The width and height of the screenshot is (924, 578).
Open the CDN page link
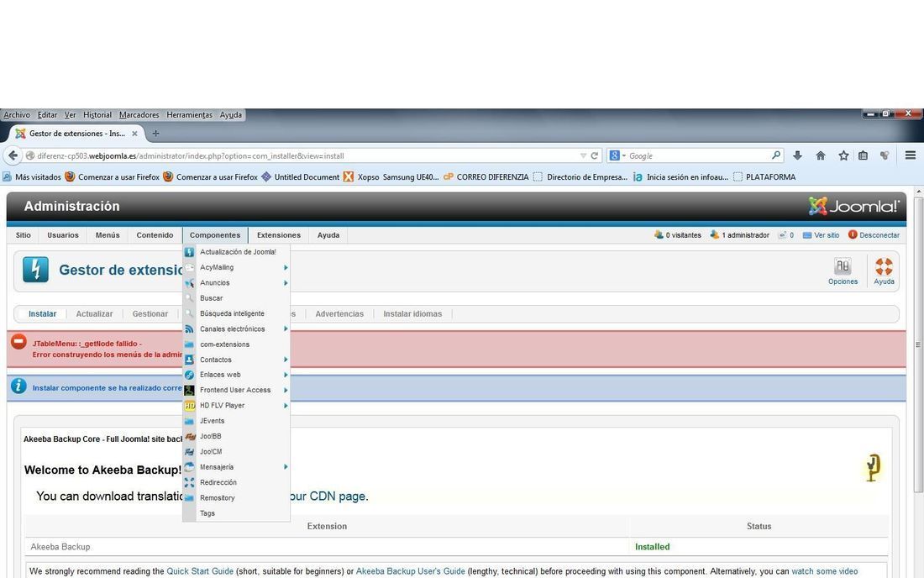click(328, 497)
